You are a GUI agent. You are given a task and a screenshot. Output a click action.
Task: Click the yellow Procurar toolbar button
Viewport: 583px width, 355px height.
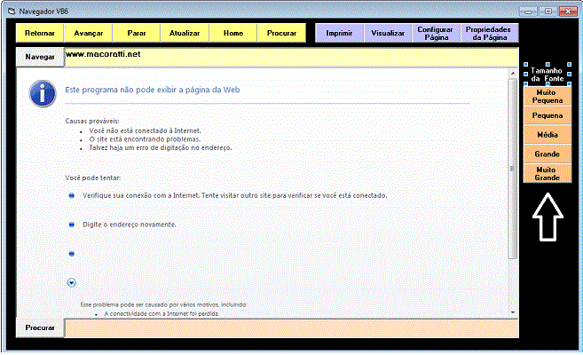click(x=281, y=33)
